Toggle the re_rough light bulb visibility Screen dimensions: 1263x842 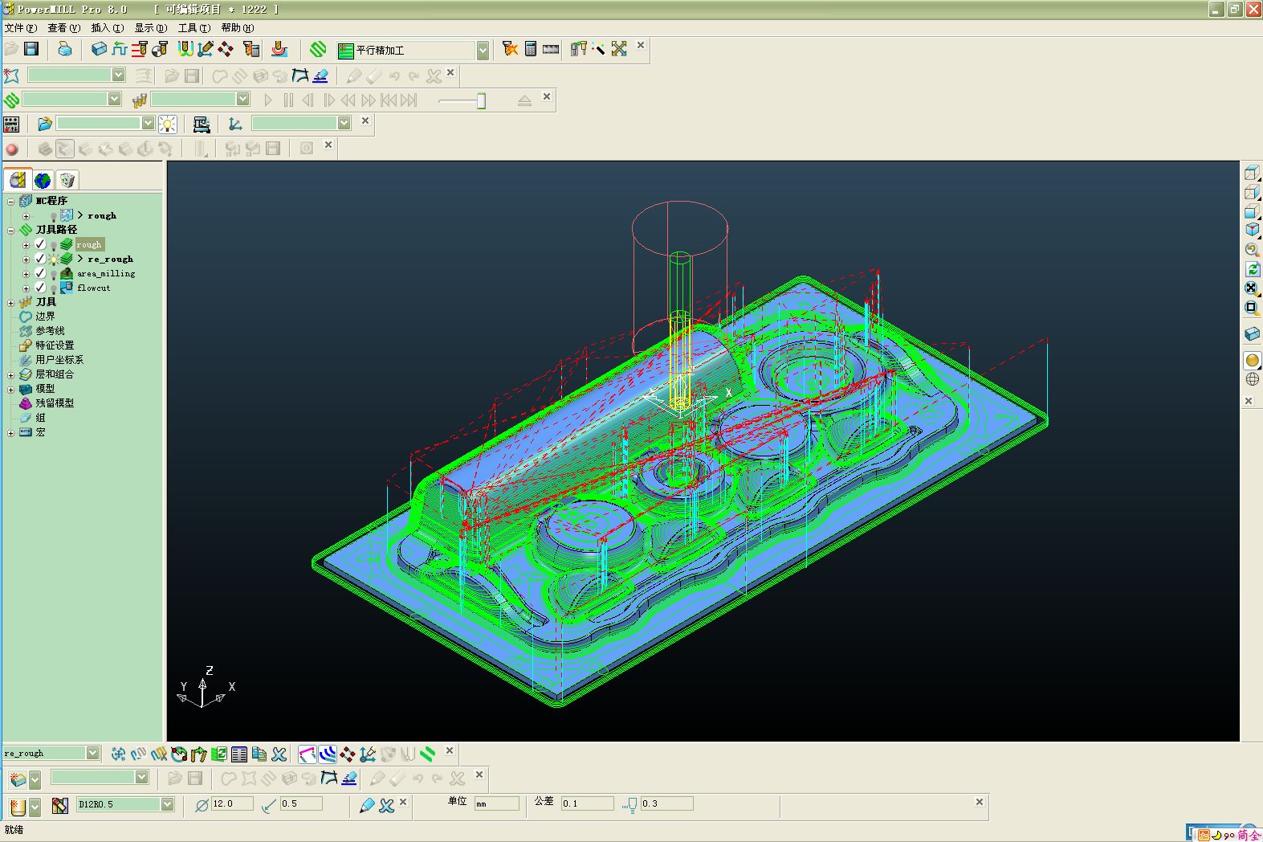[x=54, y=260]
